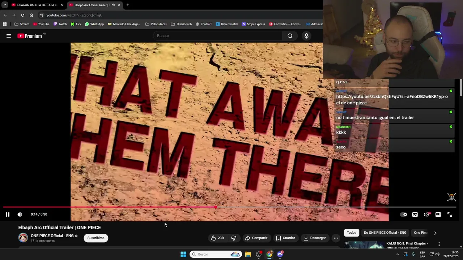Start voice search with microphone icon

point(306,36)
